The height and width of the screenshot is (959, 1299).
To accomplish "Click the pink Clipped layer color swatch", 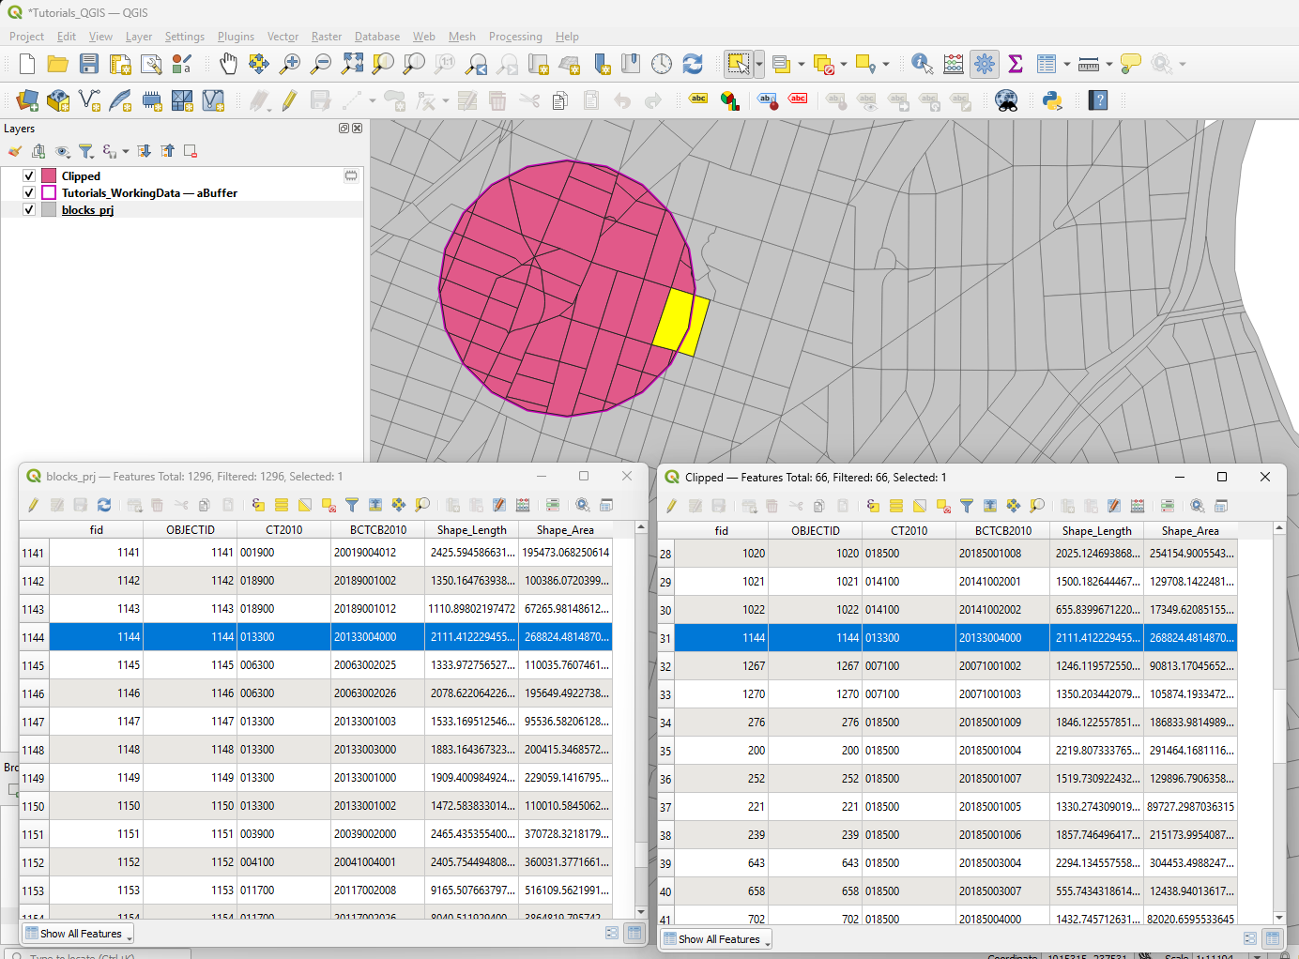I will [49, 176].
